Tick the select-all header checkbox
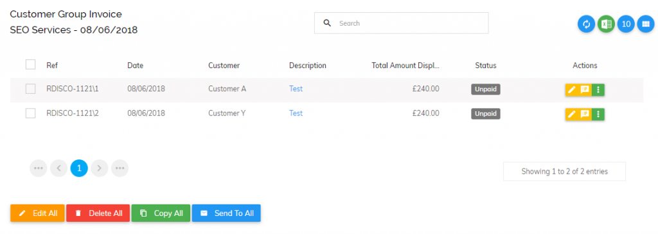This screenshot has width=658, height=234. tap(31, 65)
